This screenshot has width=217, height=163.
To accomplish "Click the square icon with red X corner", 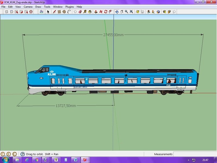I will [26, 12].
